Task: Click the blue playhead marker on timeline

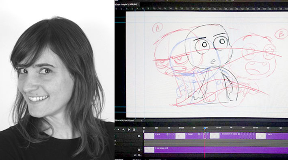Action: tap(205, 128)
